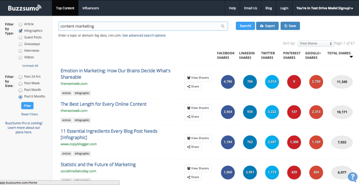
Task: Select Past Week date filter
Action: pos(20,84)
